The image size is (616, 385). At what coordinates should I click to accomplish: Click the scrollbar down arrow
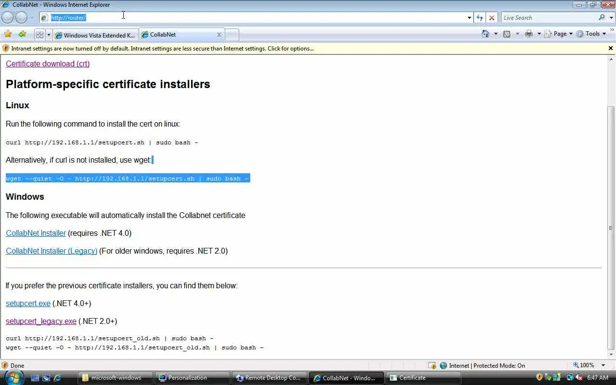tap(612, 355)
